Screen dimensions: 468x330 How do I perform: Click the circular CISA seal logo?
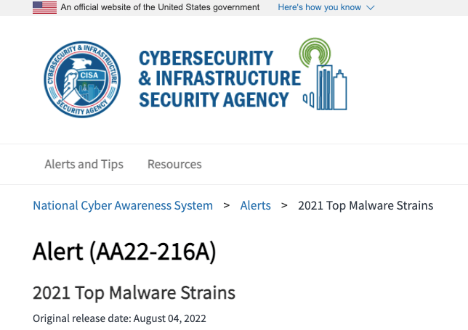coord(79,78)
